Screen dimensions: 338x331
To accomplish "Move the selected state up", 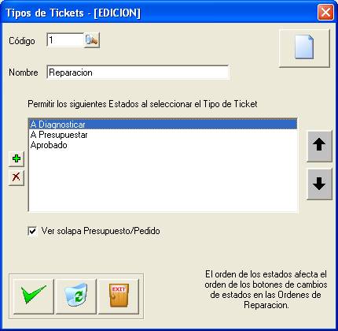I will (x=319, y=146).
